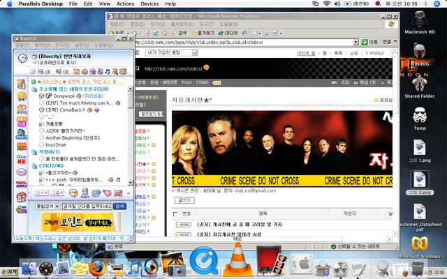This screenshot has height=279, width=447.
Task: Click Wi-Fi status icon in menu bar
Action: [327, 3]
